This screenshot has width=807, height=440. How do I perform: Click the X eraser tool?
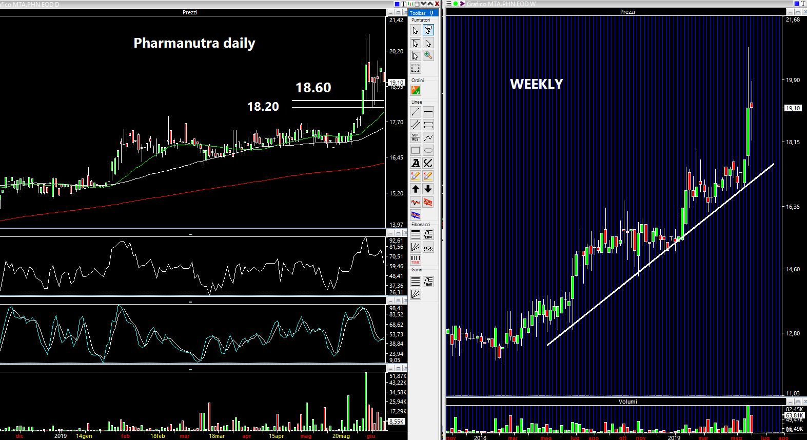pyautogui.click(x=428, y=176)
